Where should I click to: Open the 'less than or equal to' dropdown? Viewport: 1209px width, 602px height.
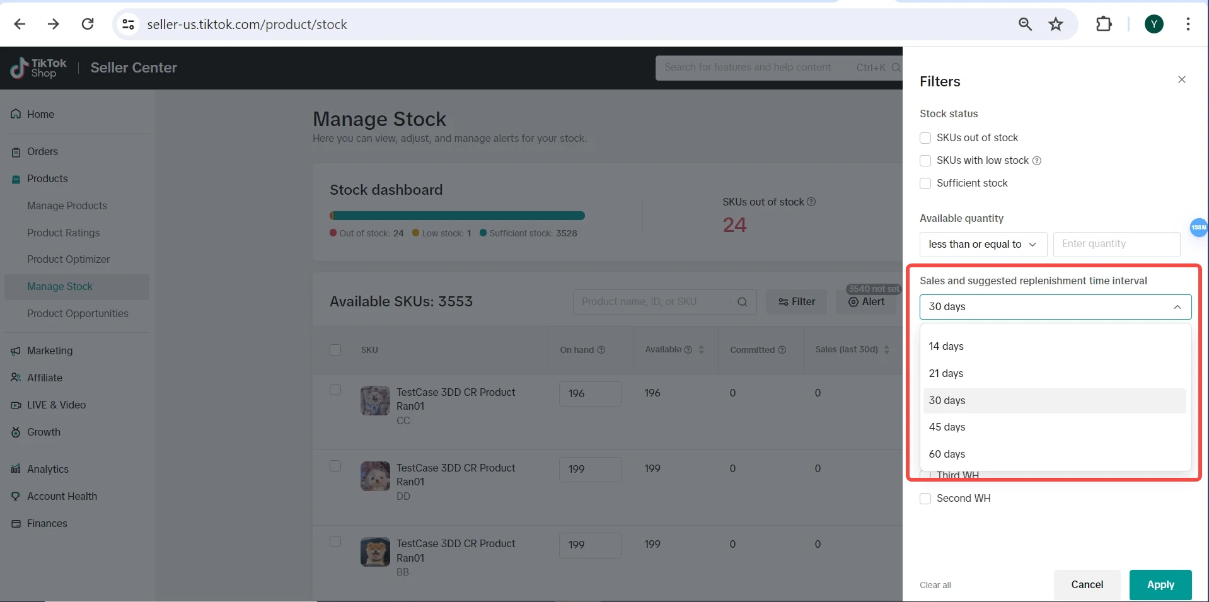(983, 245)
